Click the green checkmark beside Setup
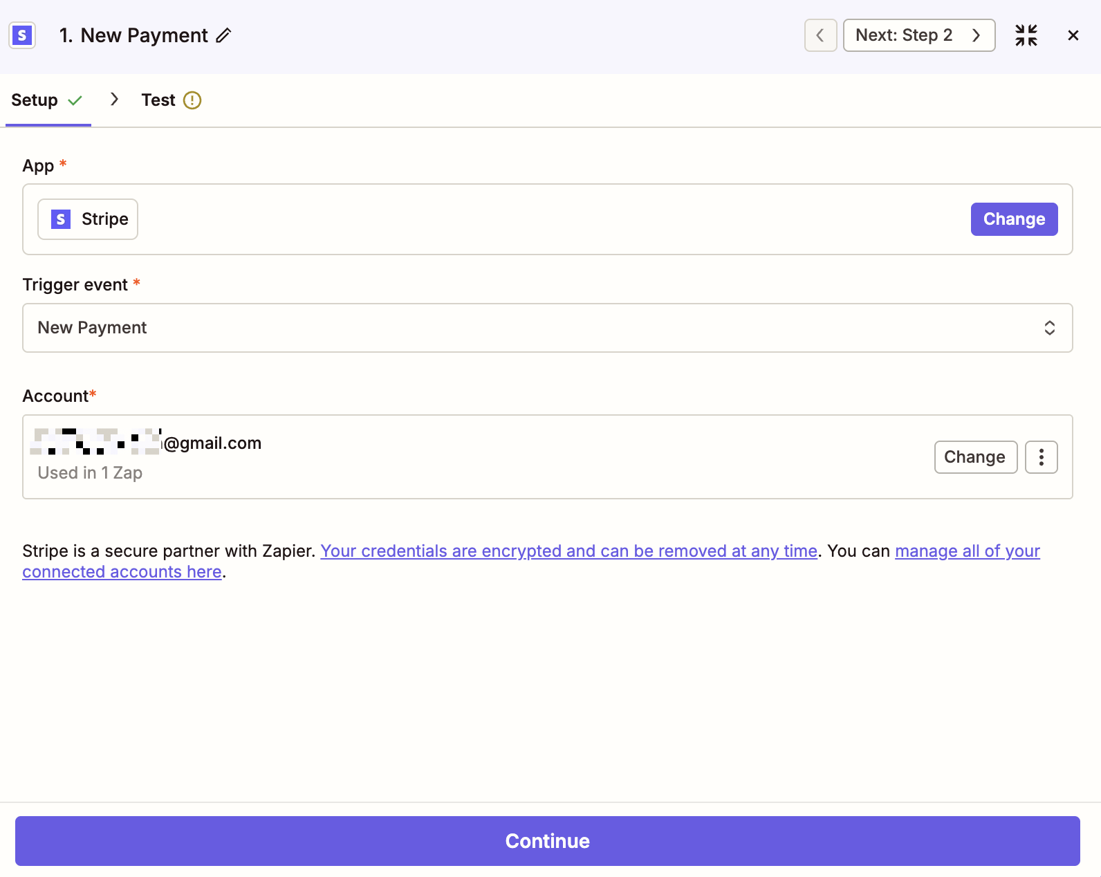Screen dimensions: 1101x877 click(x=75, y=100)
